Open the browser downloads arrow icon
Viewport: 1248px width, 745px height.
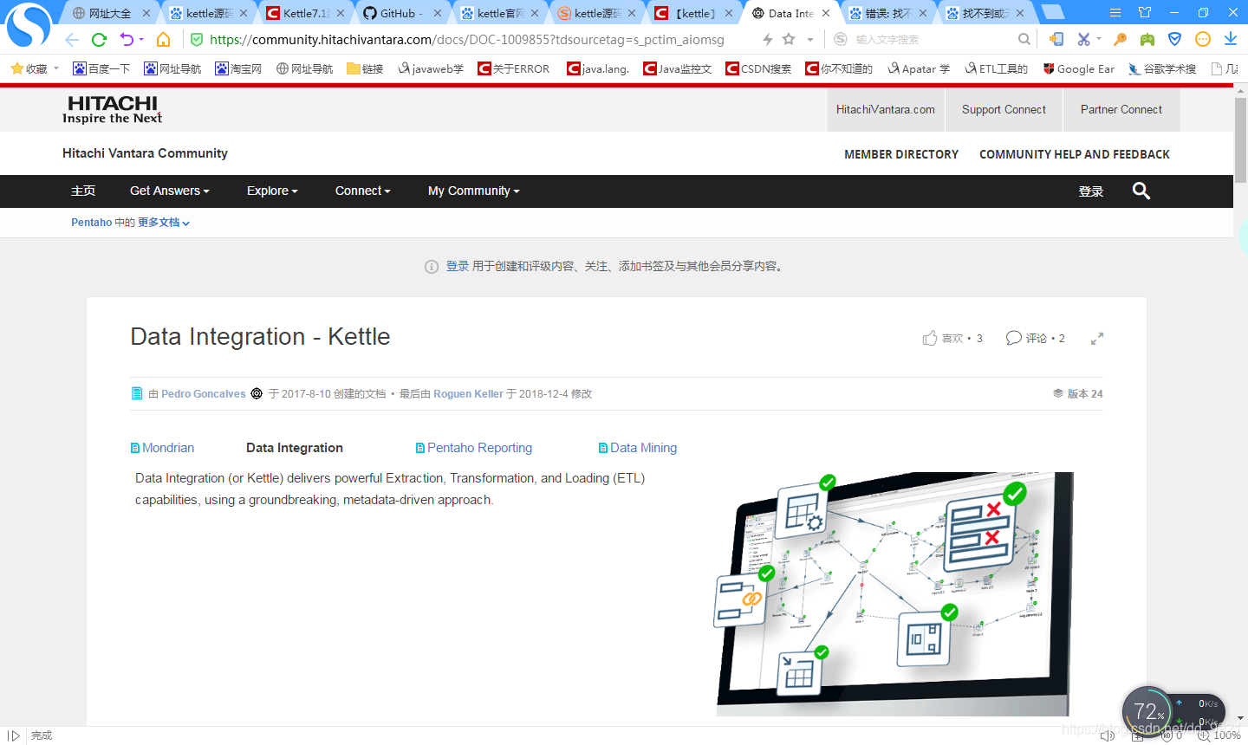(x=1231, y=39)
